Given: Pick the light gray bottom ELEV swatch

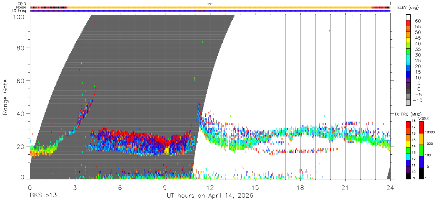Looking at the screenshot, I should click(408, 102).
